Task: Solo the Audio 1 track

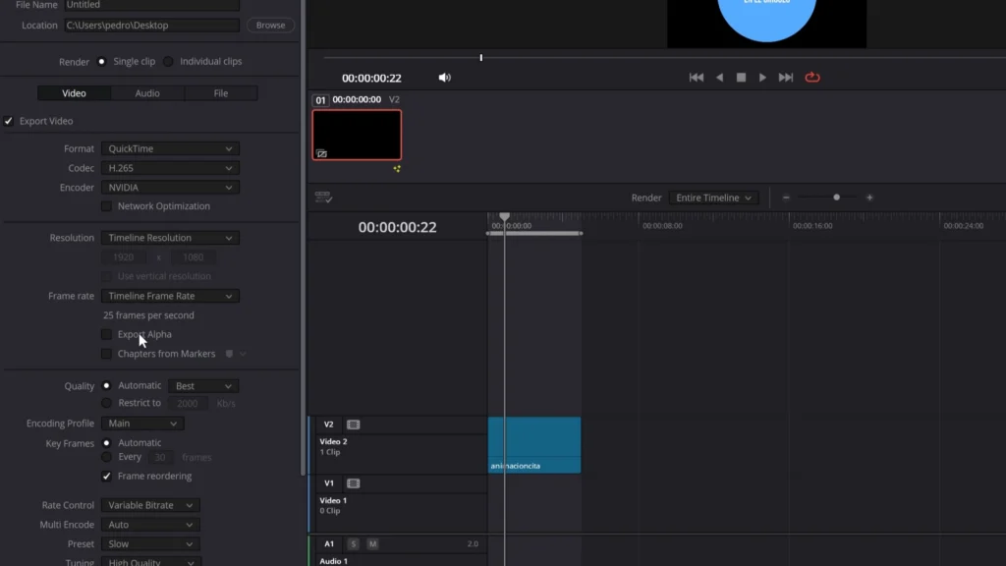Action: 354,544
